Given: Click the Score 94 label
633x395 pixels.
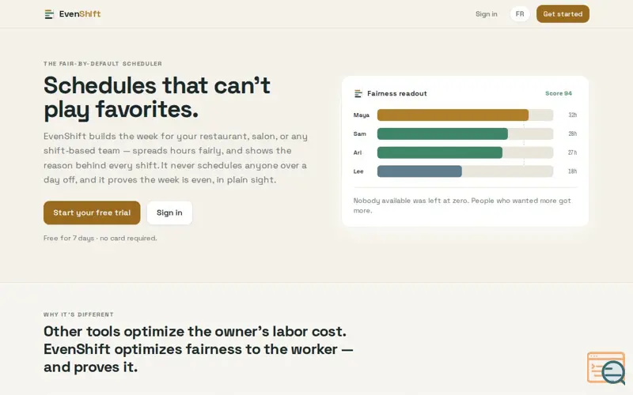Looking at the screenshot, I should pyautogui.click(x=559, y=93).
